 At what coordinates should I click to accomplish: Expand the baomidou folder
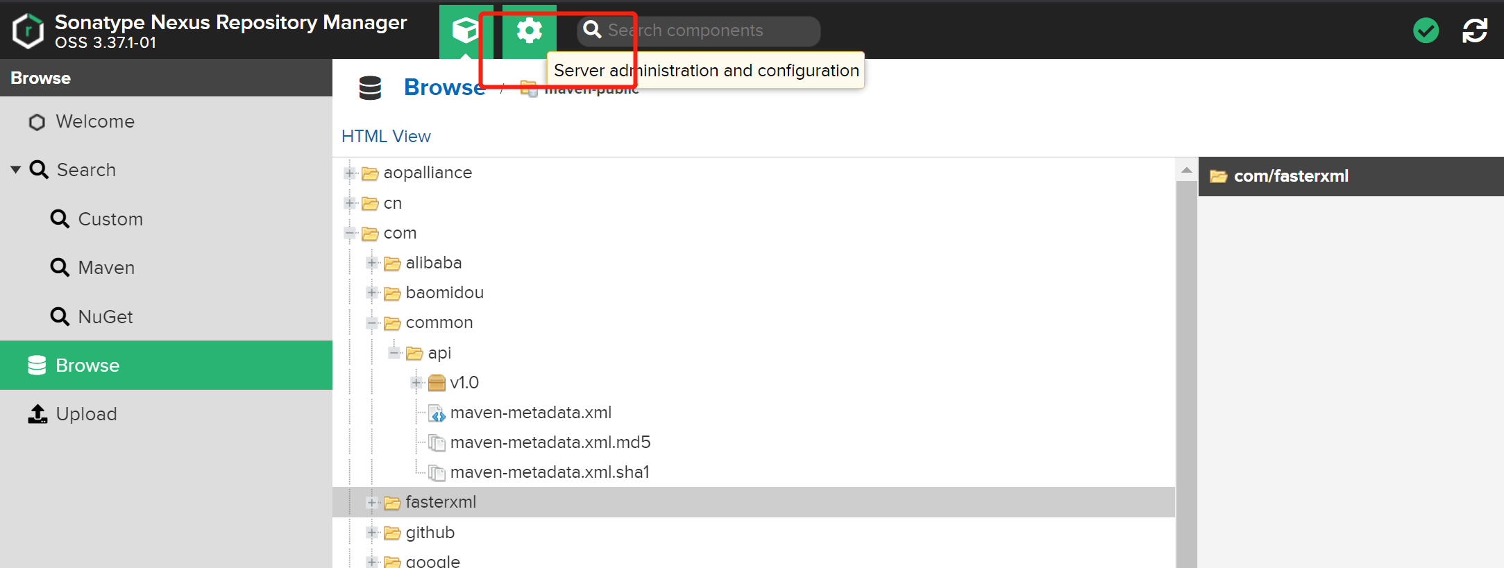pyautogui.click(x=373, y=293)
